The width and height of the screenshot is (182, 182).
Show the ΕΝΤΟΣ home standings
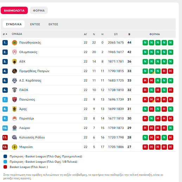[x=35, y=24]
